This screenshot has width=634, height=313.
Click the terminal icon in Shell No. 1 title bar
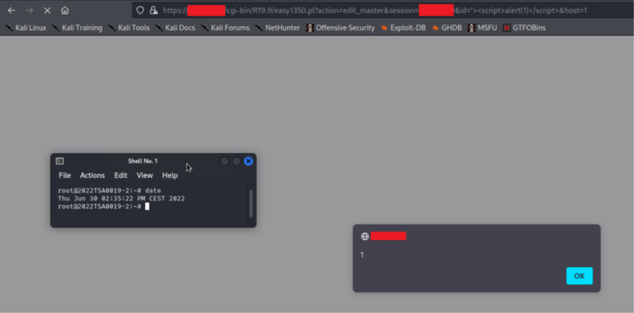60,161
